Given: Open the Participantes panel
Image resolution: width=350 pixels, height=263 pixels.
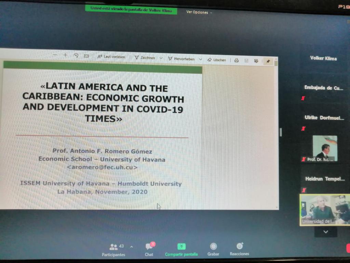Looking at the screenshot, I should (x=113, y=250).
